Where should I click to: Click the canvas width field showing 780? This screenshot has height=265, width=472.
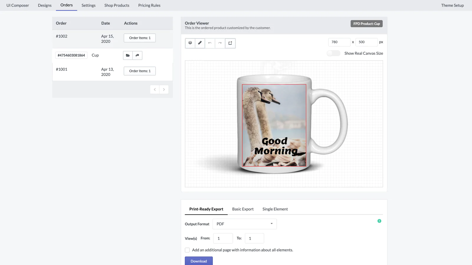339,42
